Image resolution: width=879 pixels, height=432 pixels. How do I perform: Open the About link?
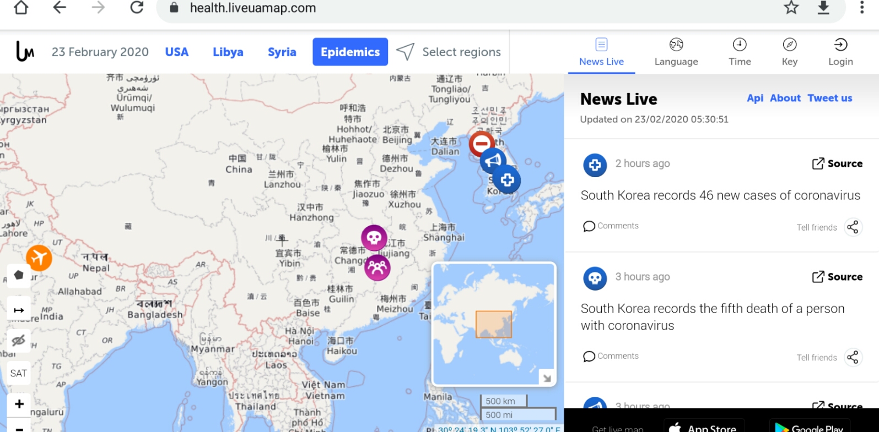click(x=785, y=98)
